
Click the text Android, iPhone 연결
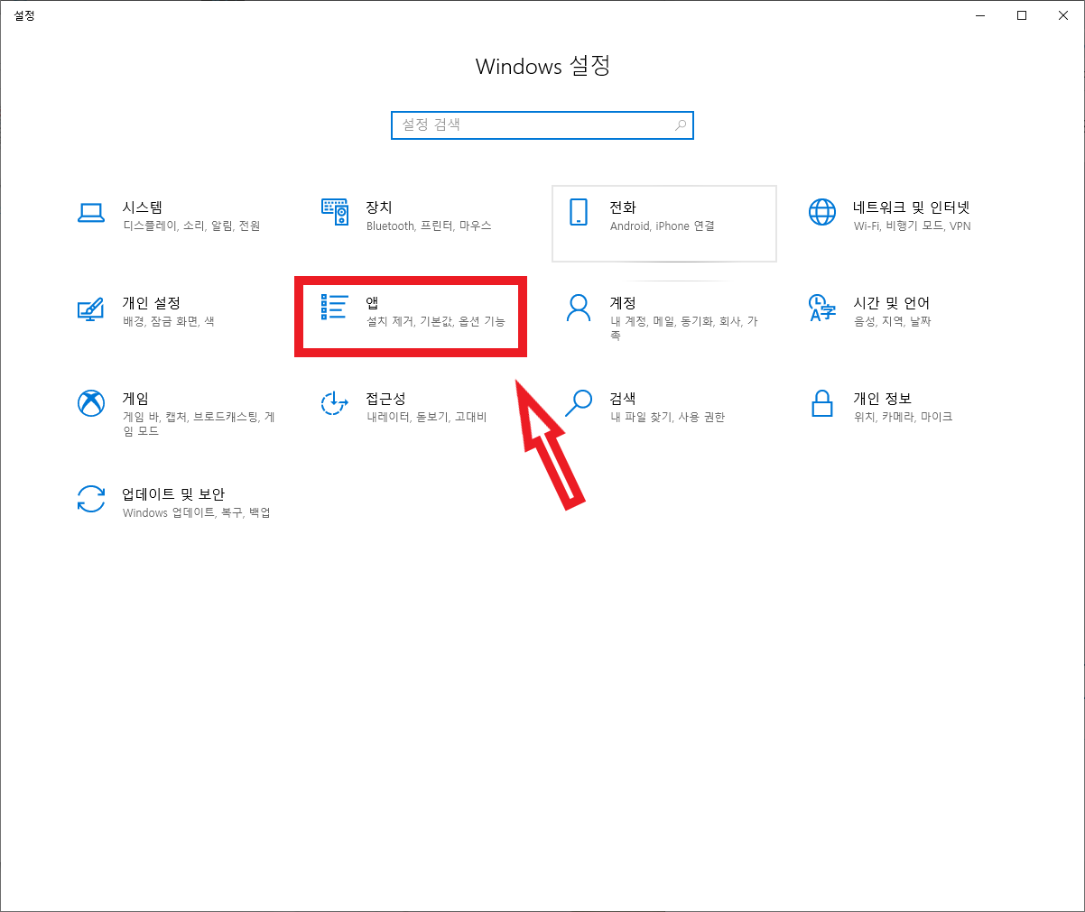pos(663,226)
